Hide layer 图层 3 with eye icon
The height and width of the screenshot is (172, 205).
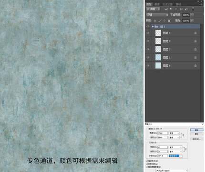[x=148, y=41]
